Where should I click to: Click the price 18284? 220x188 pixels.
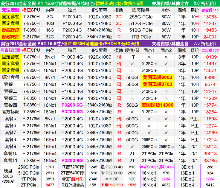click(210, 112)
